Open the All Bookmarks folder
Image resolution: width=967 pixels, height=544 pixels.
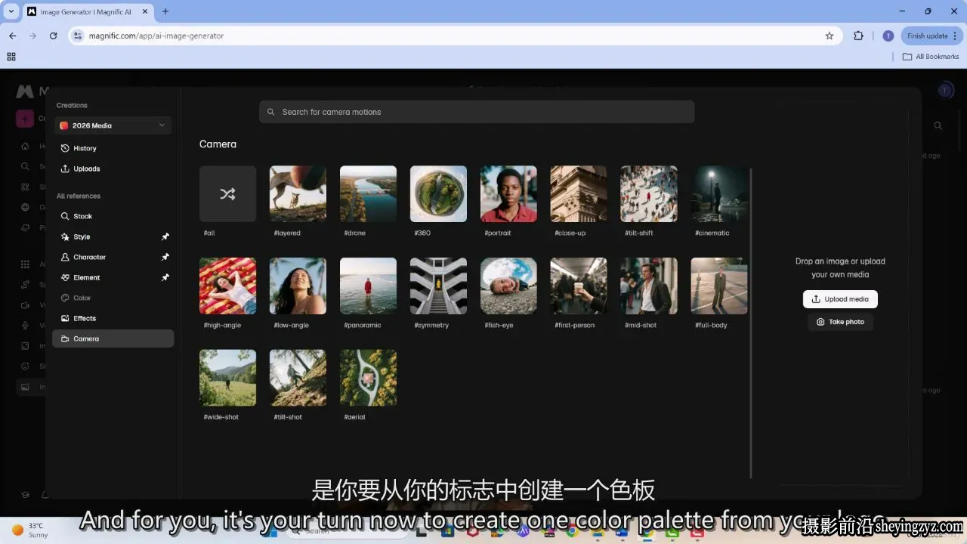[931, 57]
